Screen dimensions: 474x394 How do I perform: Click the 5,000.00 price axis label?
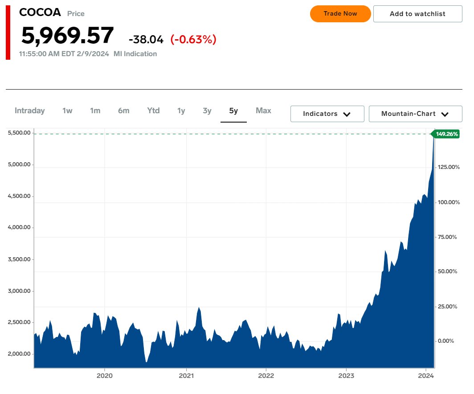pyautogui.click(x=20, y=164)
